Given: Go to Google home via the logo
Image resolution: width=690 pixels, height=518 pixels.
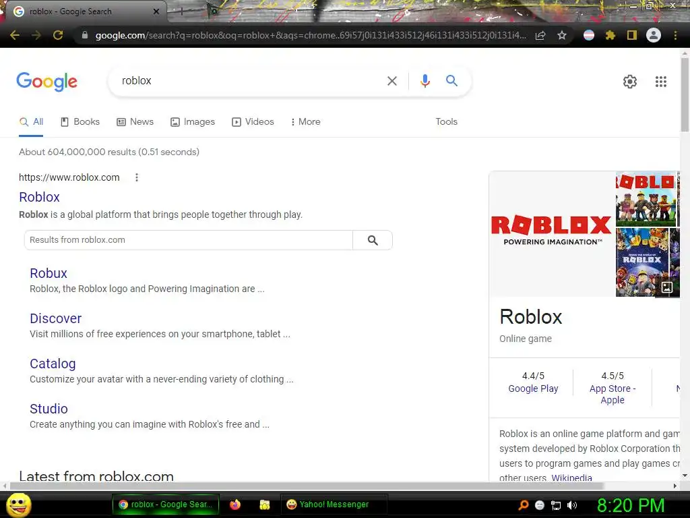Looking at the screenshot, I should (46, 82).
